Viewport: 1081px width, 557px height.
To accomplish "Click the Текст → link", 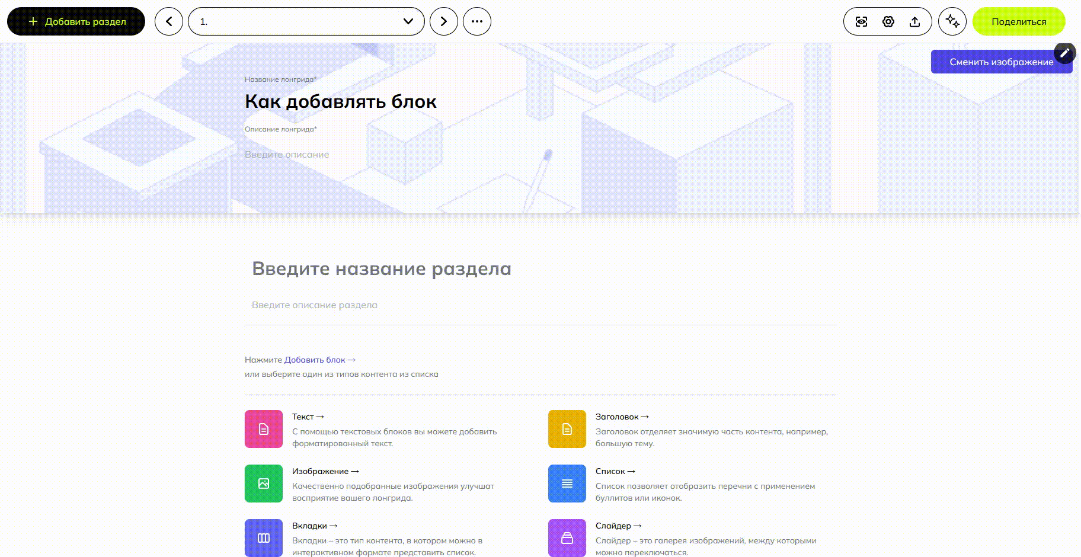I will click(308, 417).
